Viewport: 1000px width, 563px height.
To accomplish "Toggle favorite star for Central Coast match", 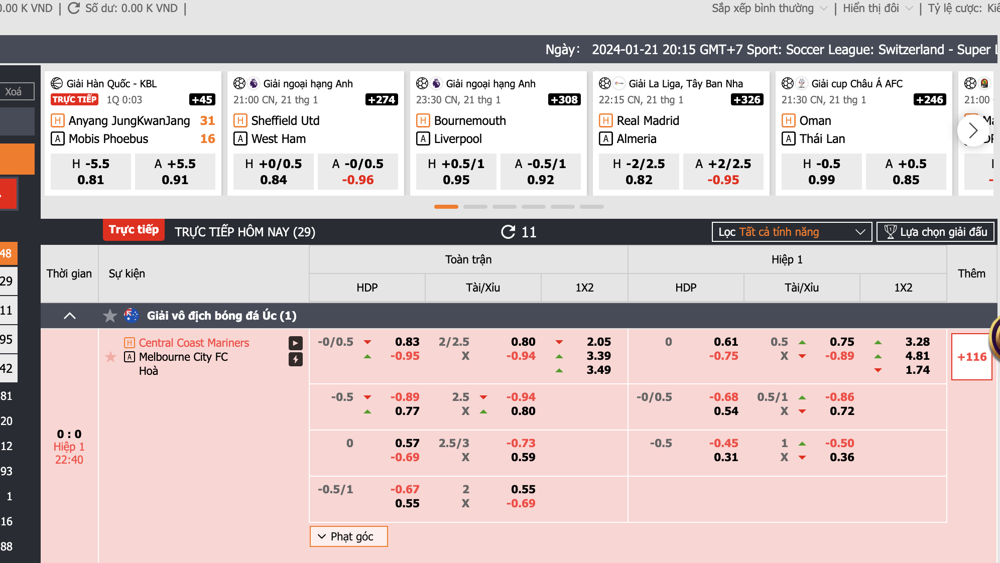I will point(111,357).
